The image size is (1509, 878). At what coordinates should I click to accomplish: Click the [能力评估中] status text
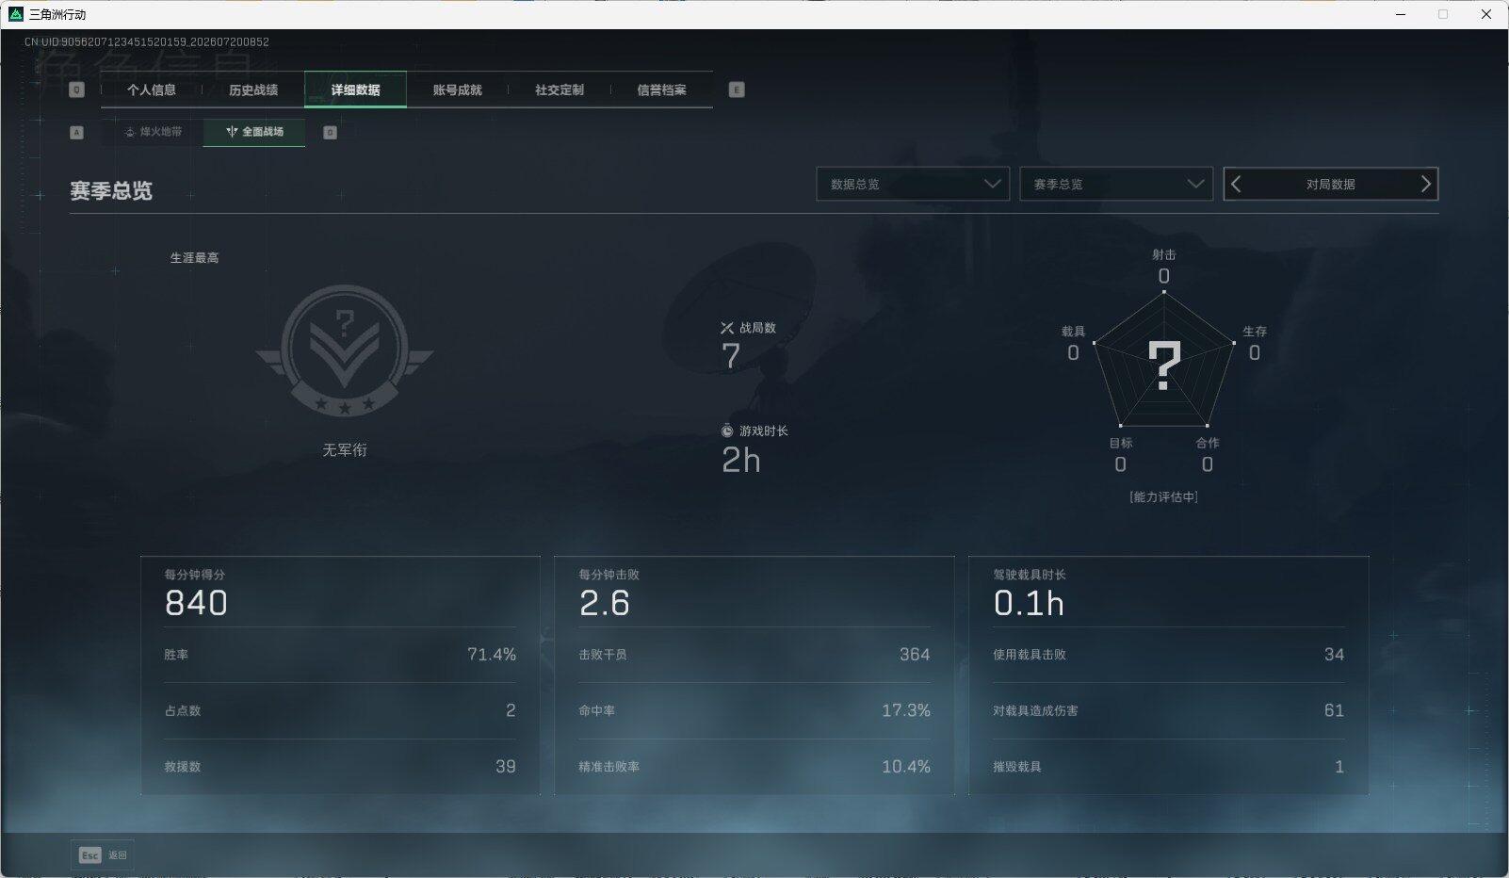[x=1164, y=496]
